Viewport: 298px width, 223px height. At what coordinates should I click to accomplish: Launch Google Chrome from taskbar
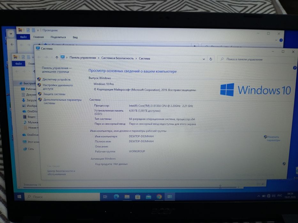click(x=159, y=197)
